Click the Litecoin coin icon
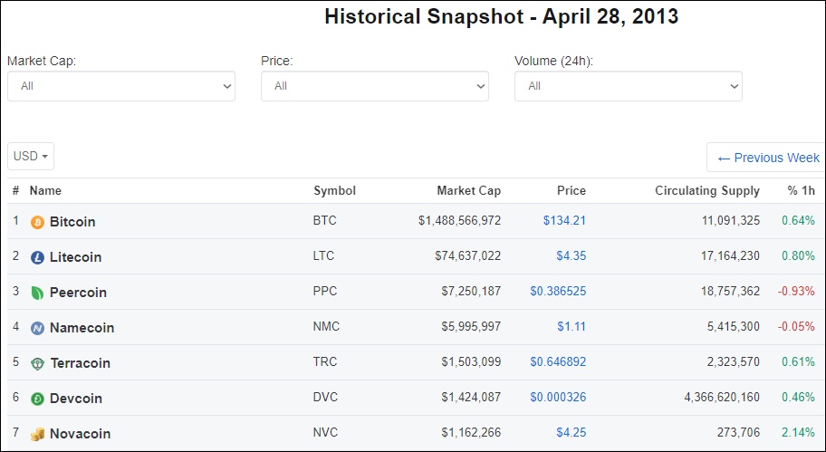This screenshot has height=452, width=826. tap(37, 257)
